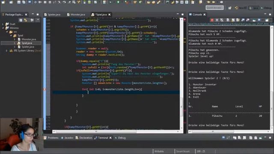Click the Forward navigation arrow in toolbar
This screenshot has width=274, height=154.
tap(221, 2)
